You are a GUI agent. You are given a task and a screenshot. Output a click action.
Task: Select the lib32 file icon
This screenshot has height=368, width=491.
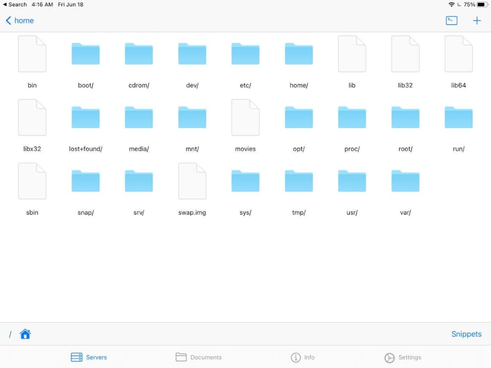[405, 54]
